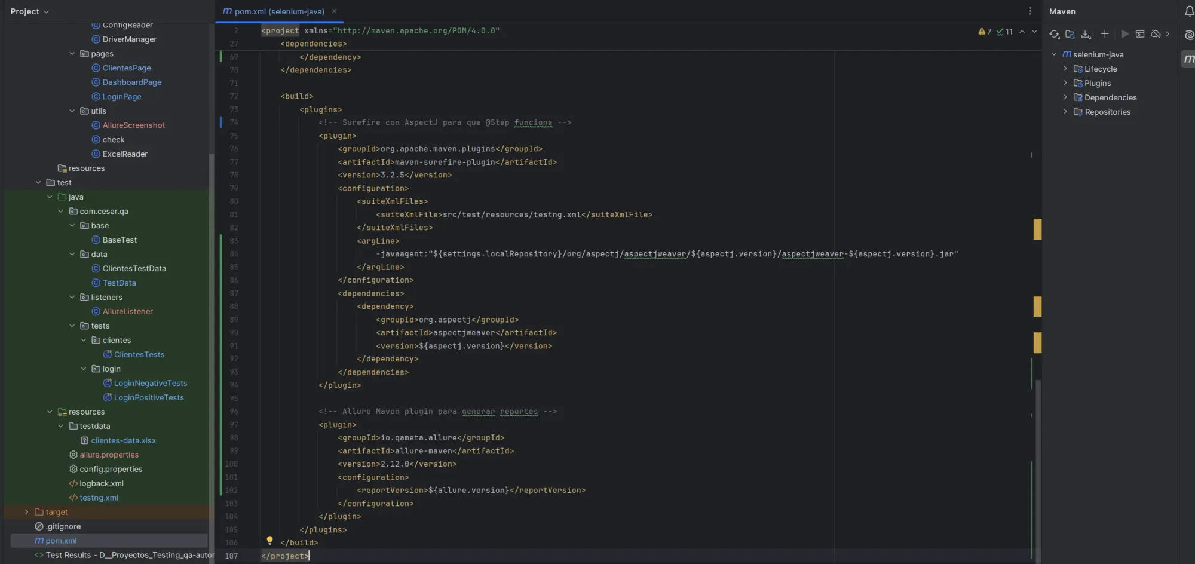Expand the target folder
Image resolution: width=1195 pixels, height=564 pixels.
(x=26, y=512)
